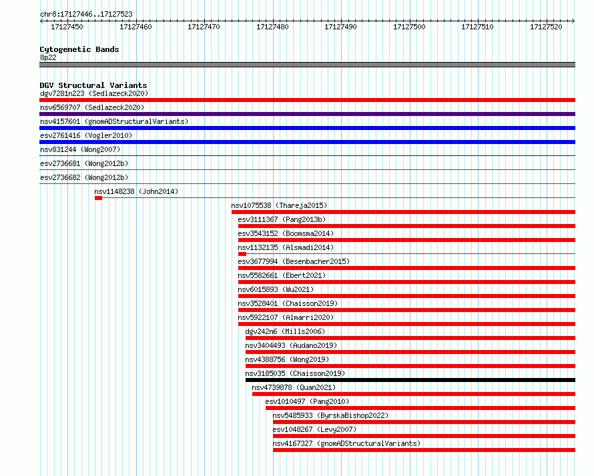Click the red bar under nsv4739878

[414, 394]
